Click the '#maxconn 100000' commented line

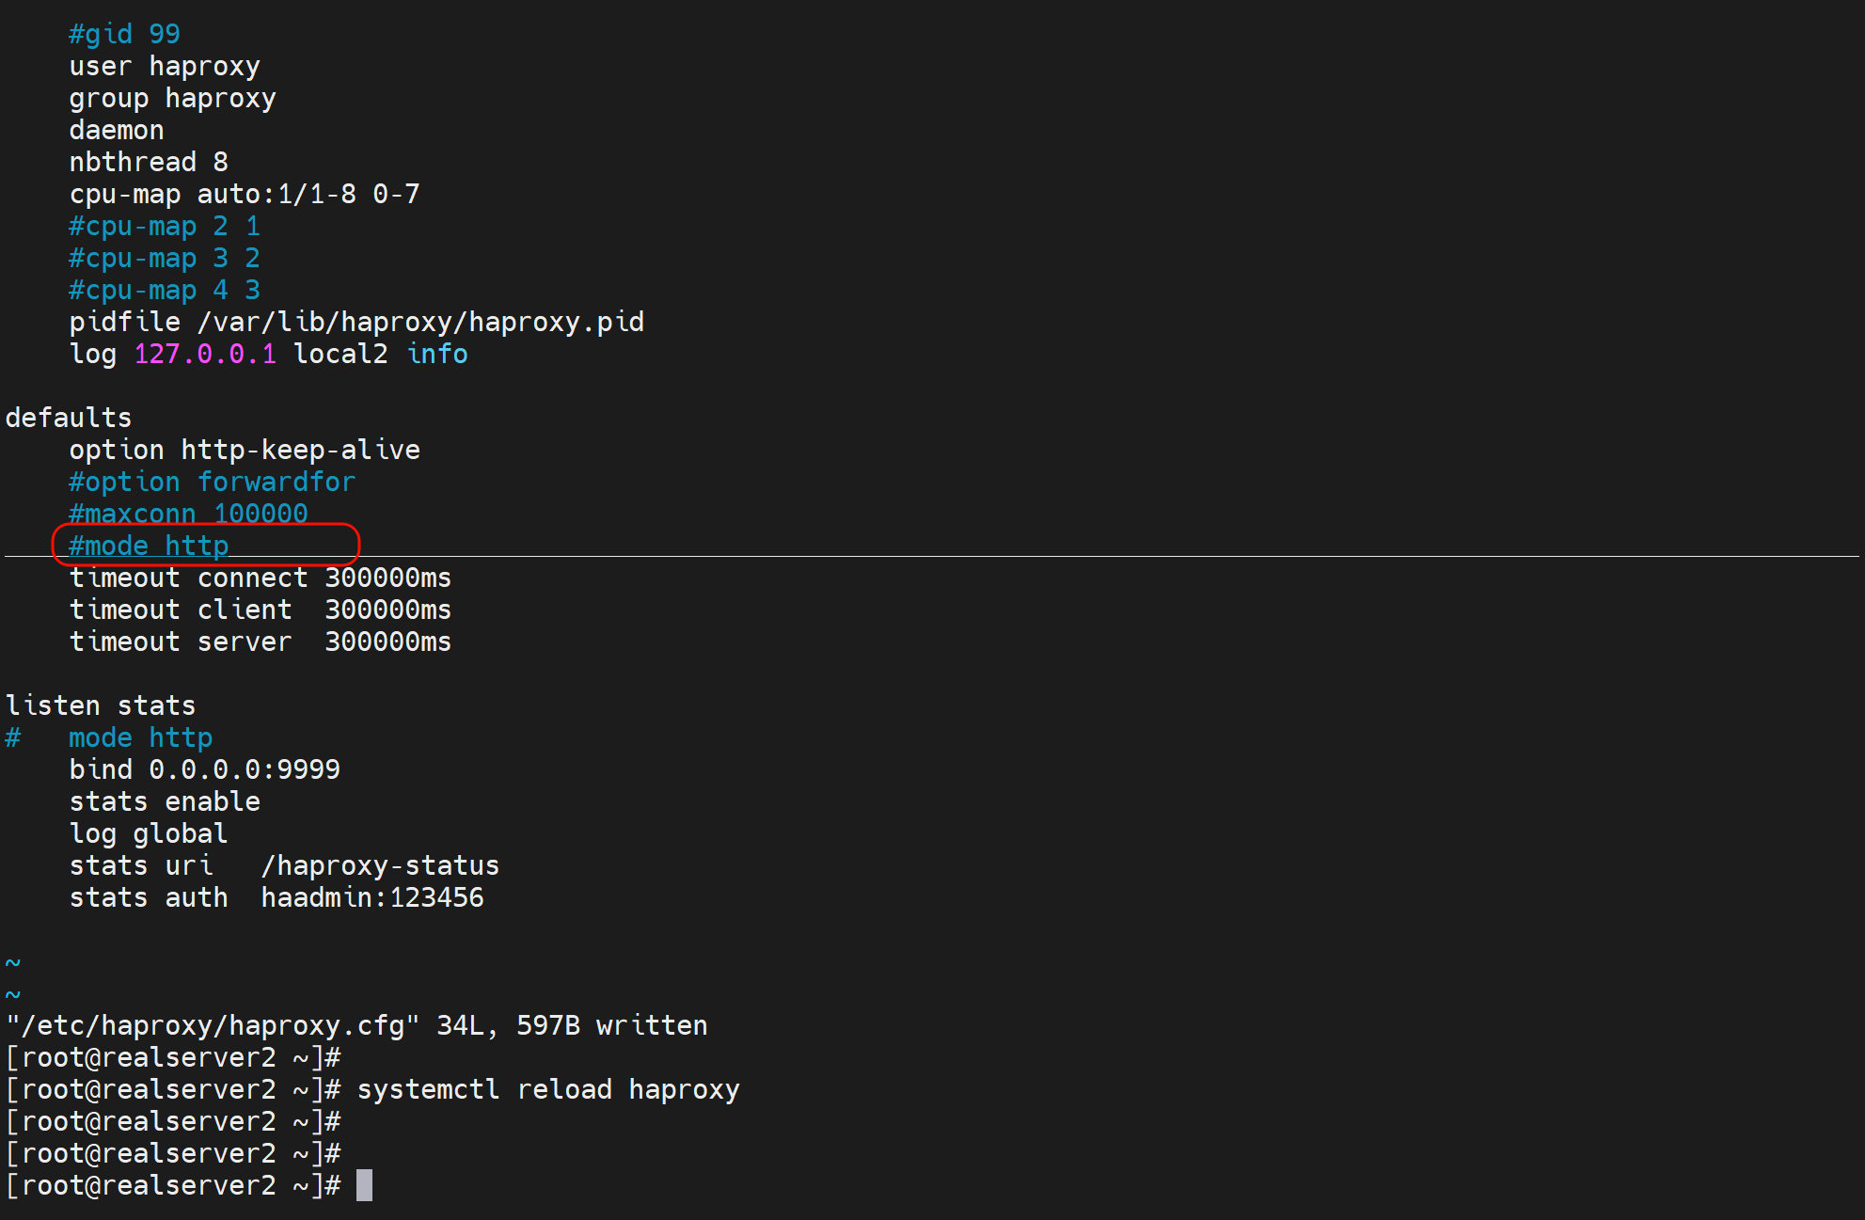188,514
